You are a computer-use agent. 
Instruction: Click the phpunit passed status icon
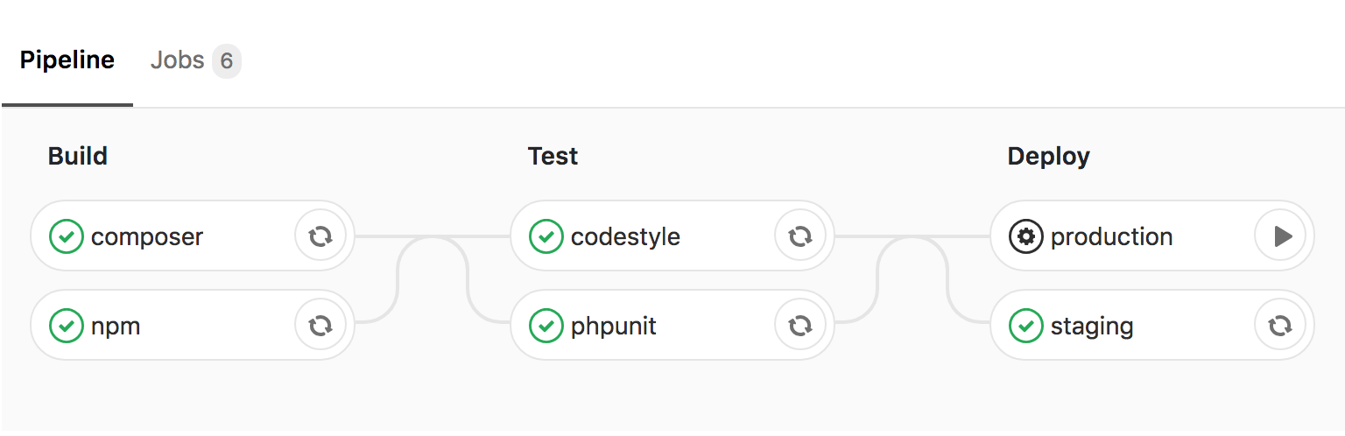[x=546, y=326]
